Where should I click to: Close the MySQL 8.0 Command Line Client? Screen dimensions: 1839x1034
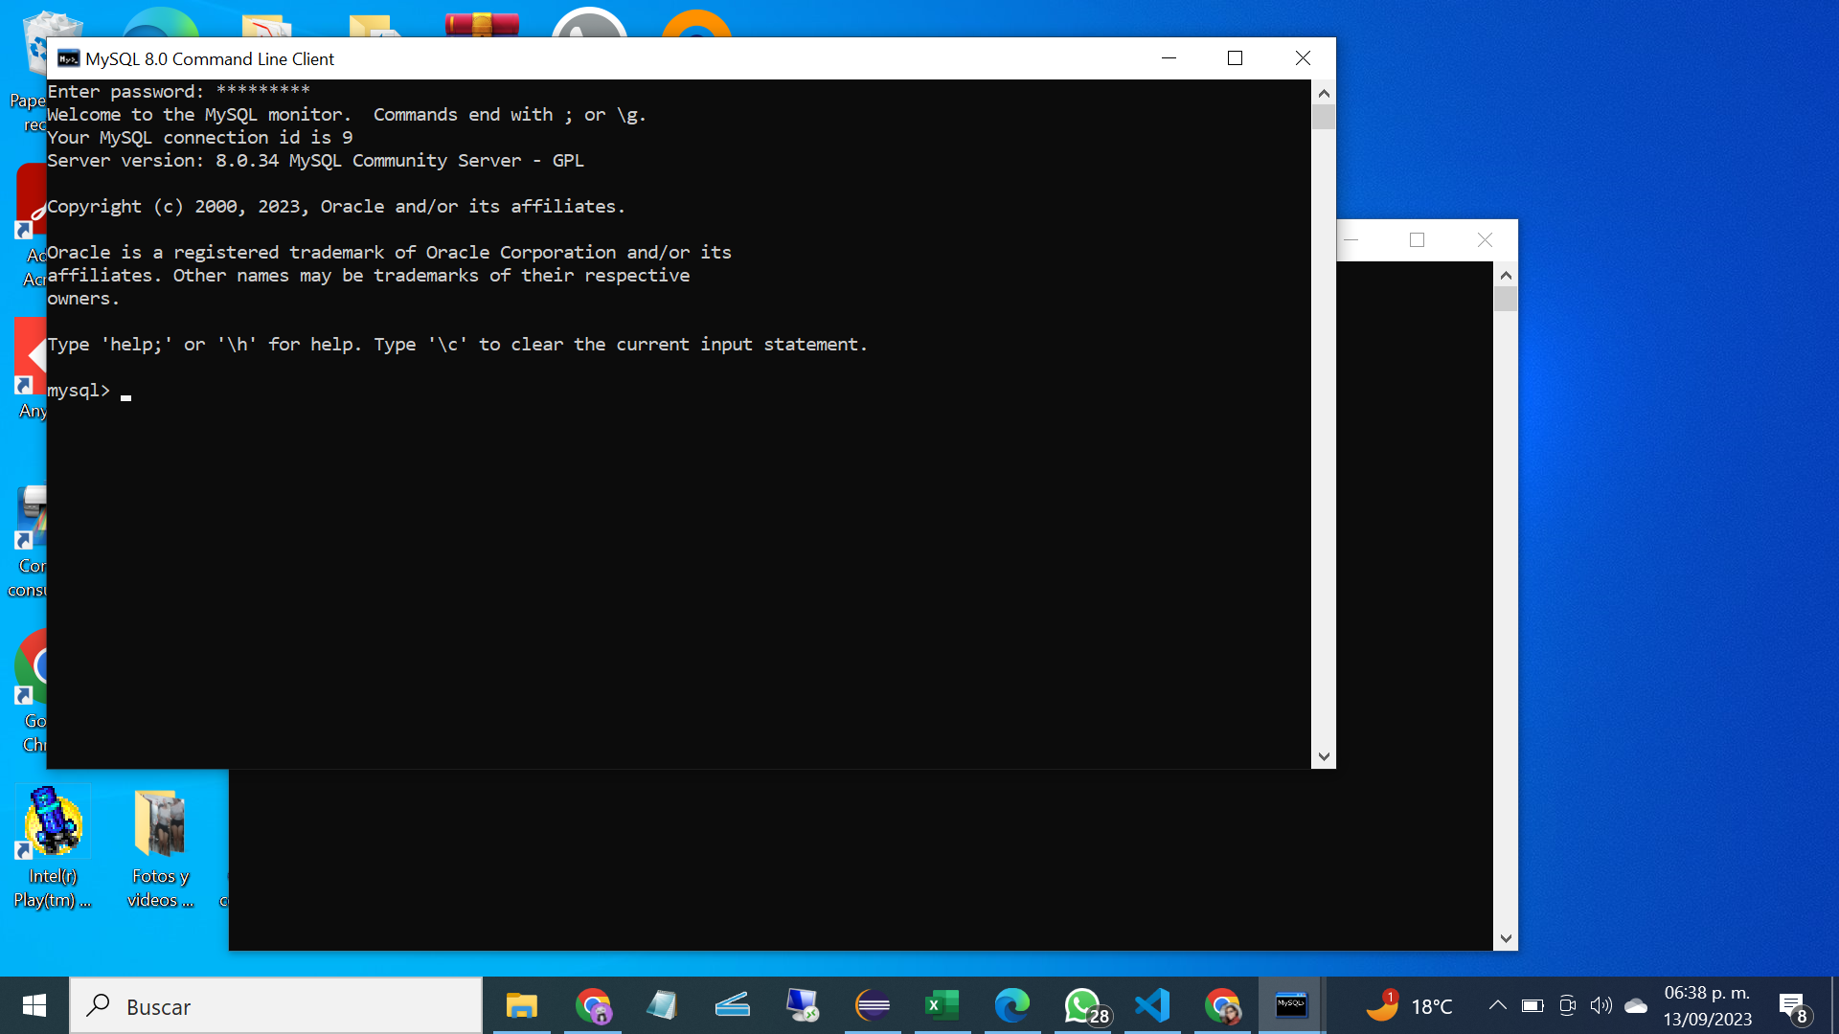click(1303, 58)
